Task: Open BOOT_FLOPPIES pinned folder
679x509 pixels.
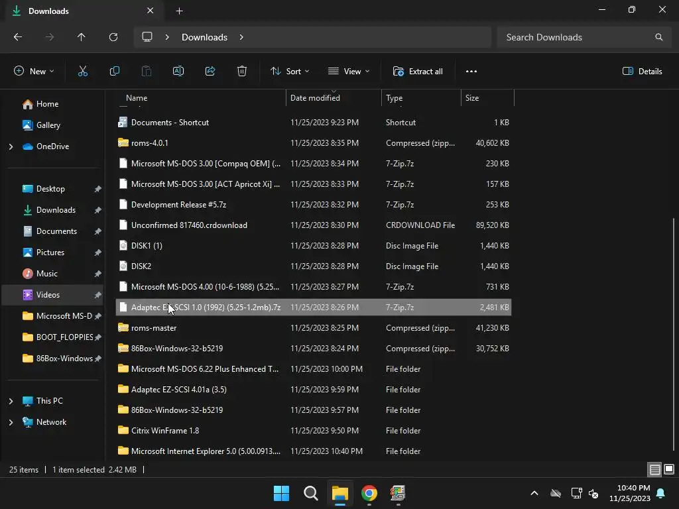Action: click(64, 337)
